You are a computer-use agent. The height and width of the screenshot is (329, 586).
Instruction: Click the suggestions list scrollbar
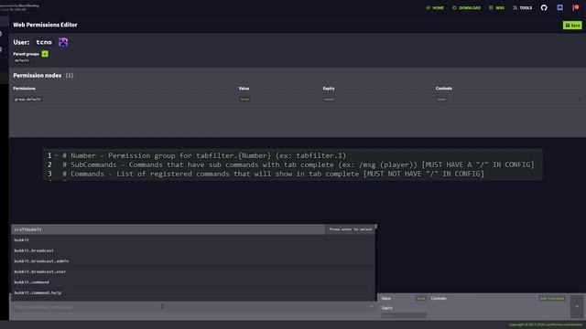(x=375, y=227)
